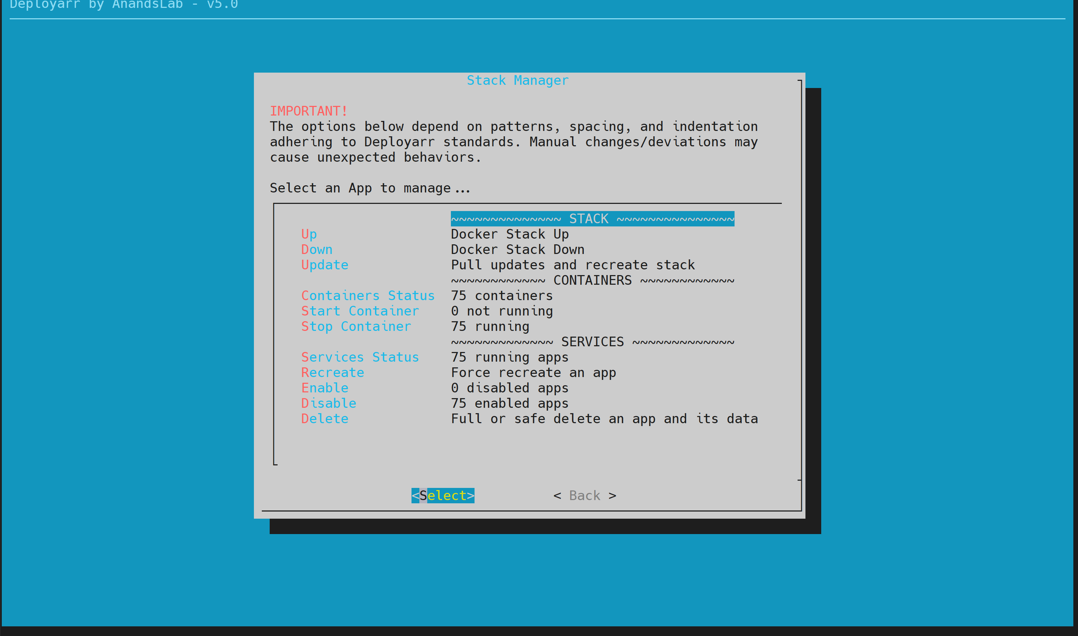
Task: Click '75 running apps' value
Action: tap(510, 357)
